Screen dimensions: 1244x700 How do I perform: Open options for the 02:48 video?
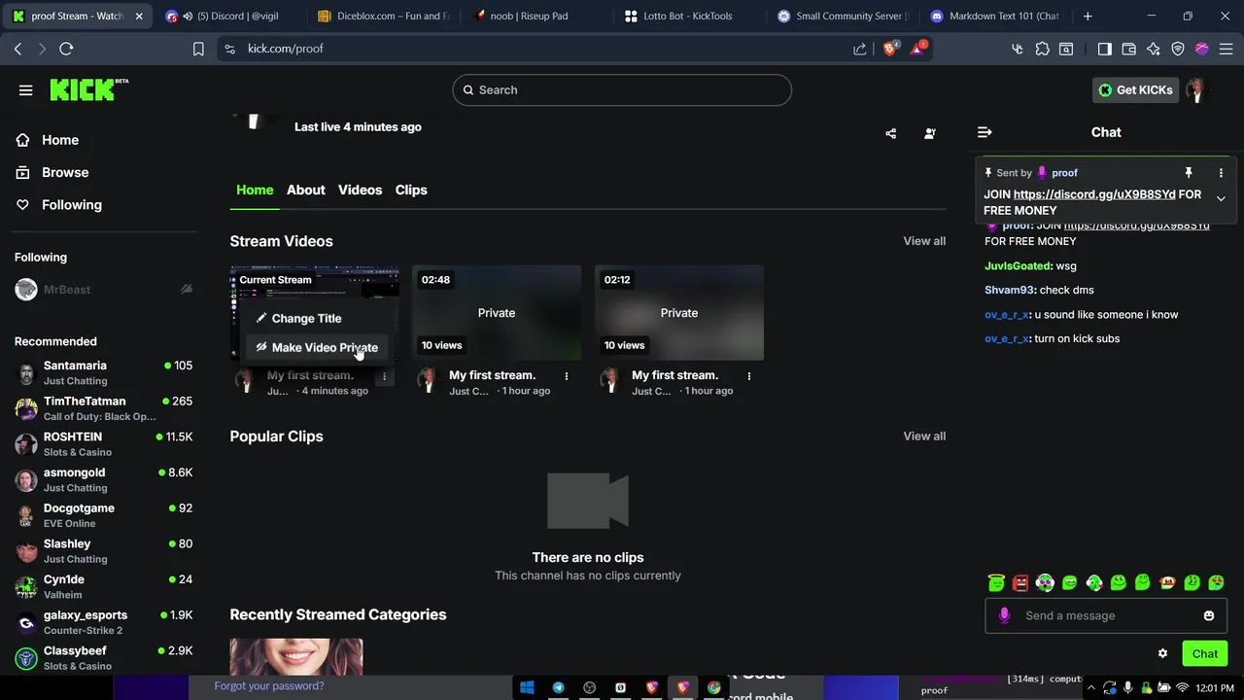tap(567, 376)
